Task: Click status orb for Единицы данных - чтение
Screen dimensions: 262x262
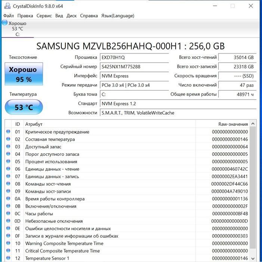Action: pos(8,169)
